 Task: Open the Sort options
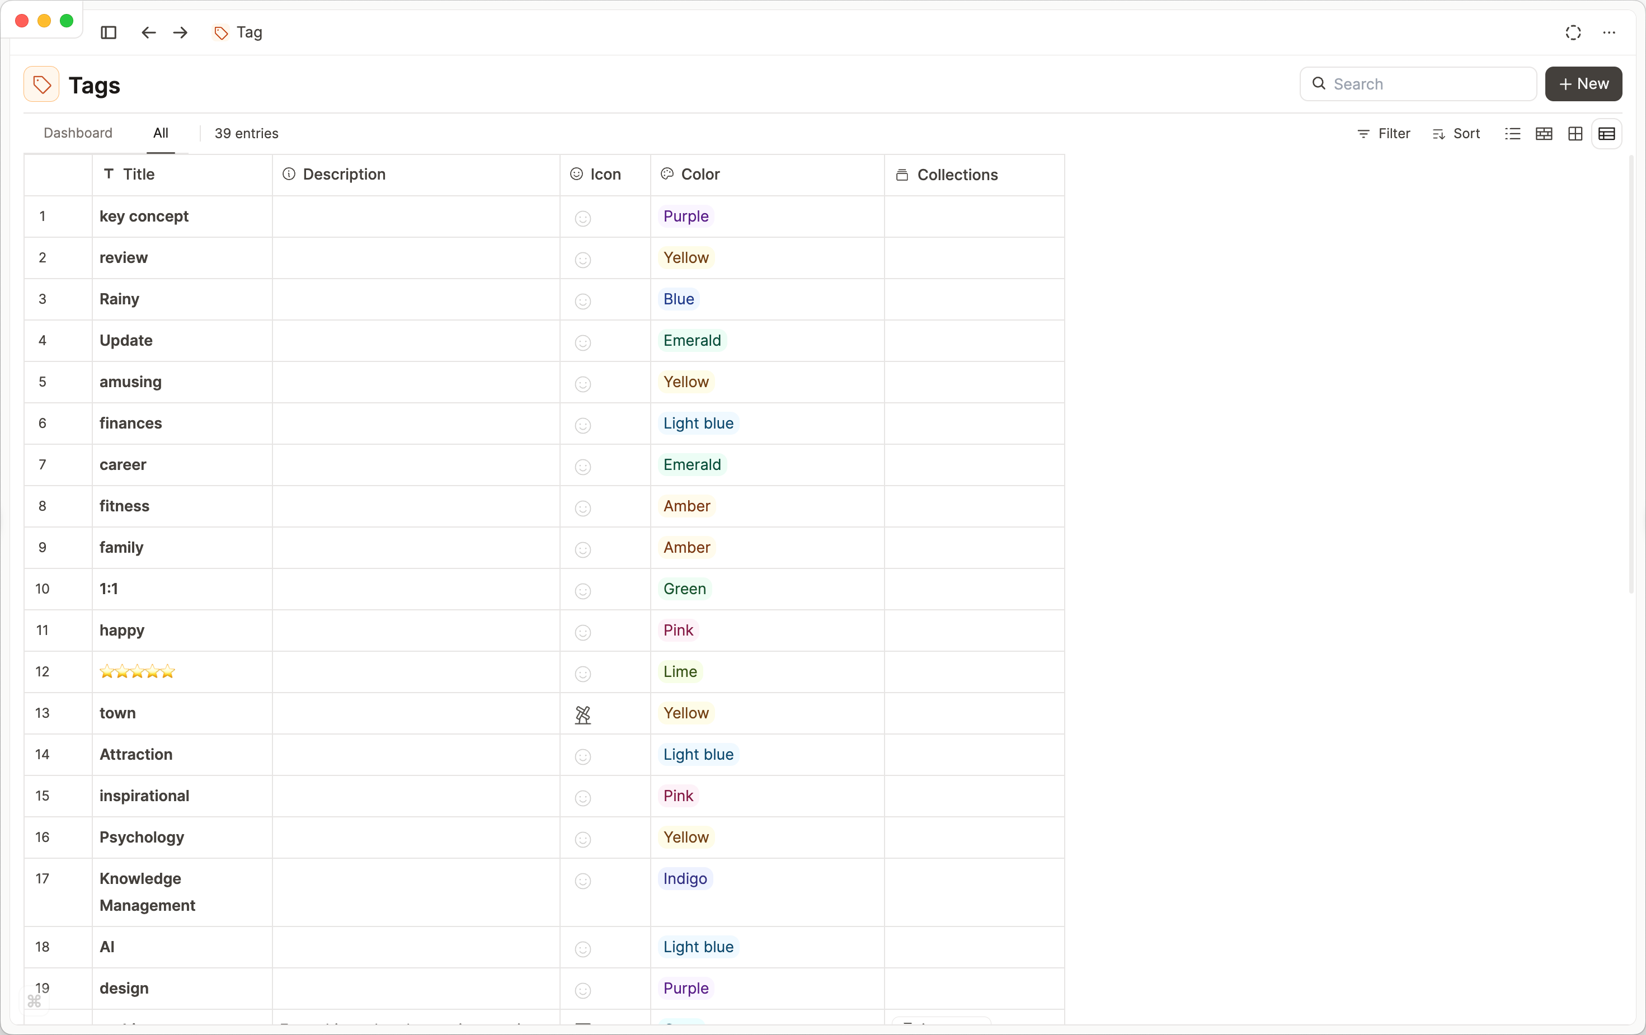pyautogui.click(x=1457, y=133)
